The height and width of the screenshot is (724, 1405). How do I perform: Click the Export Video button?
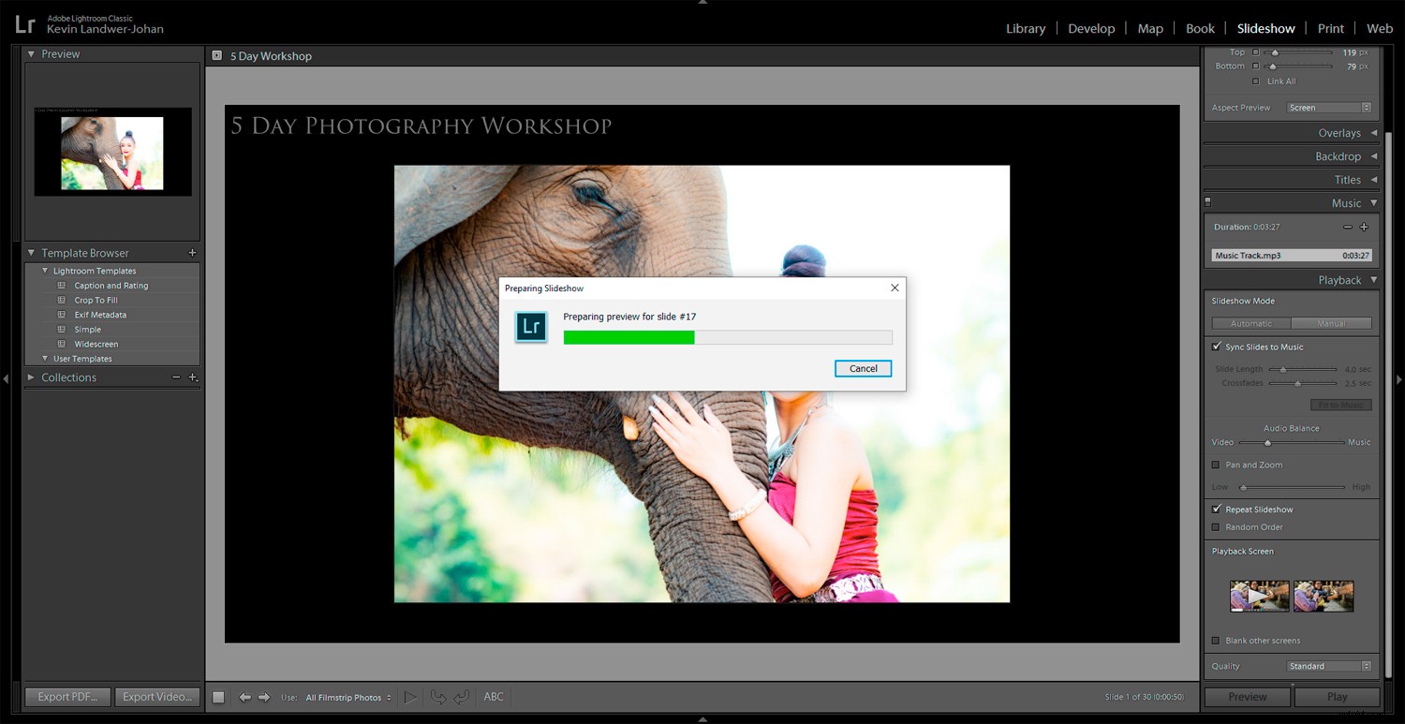pyautogui.click(x=157, y=697)
